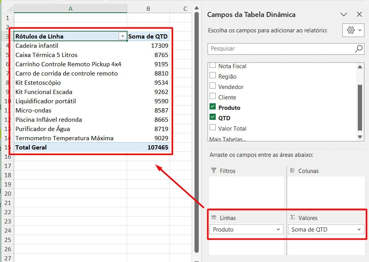Image resolution: width=369 pixels, height=262 pixels.
Task: Click the Linhas area icon
Action: tap(214, 217)
